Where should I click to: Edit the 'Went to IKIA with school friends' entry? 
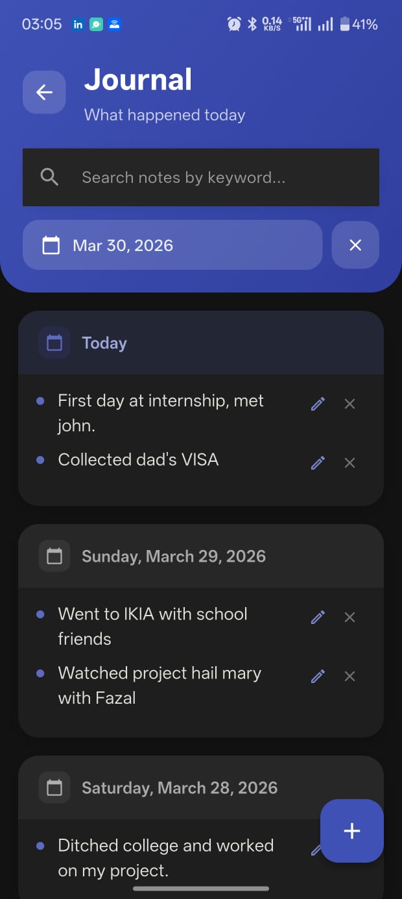[318, 617]
